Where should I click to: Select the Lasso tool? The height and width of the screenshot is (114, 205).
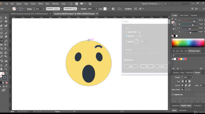(6, 22)
